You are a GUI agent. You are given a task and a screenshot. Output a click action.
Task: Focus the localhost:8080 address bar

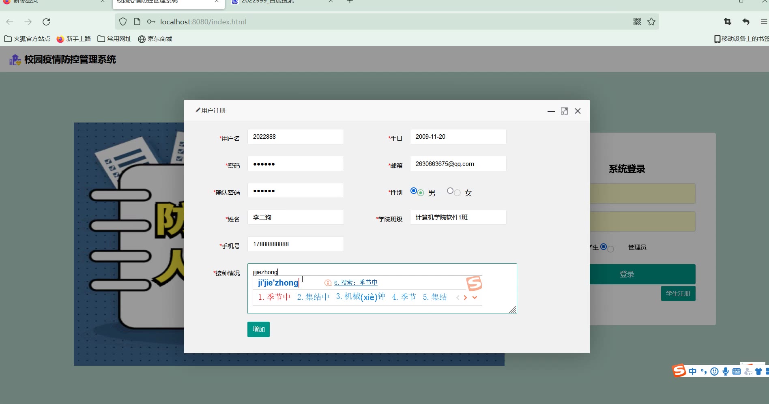(387, 22)
